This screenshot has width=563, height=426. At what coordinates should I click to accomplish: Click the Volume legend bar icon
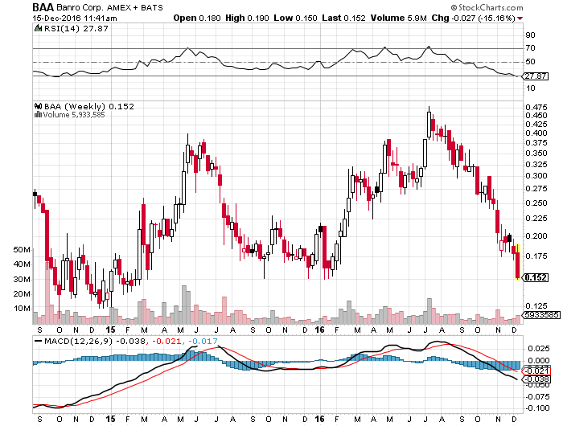coord(36,114)
